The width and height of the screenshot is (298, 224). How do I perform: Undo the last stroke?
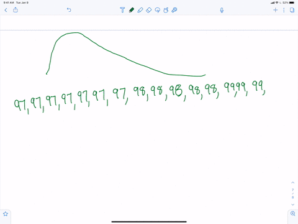click(69, 10)
